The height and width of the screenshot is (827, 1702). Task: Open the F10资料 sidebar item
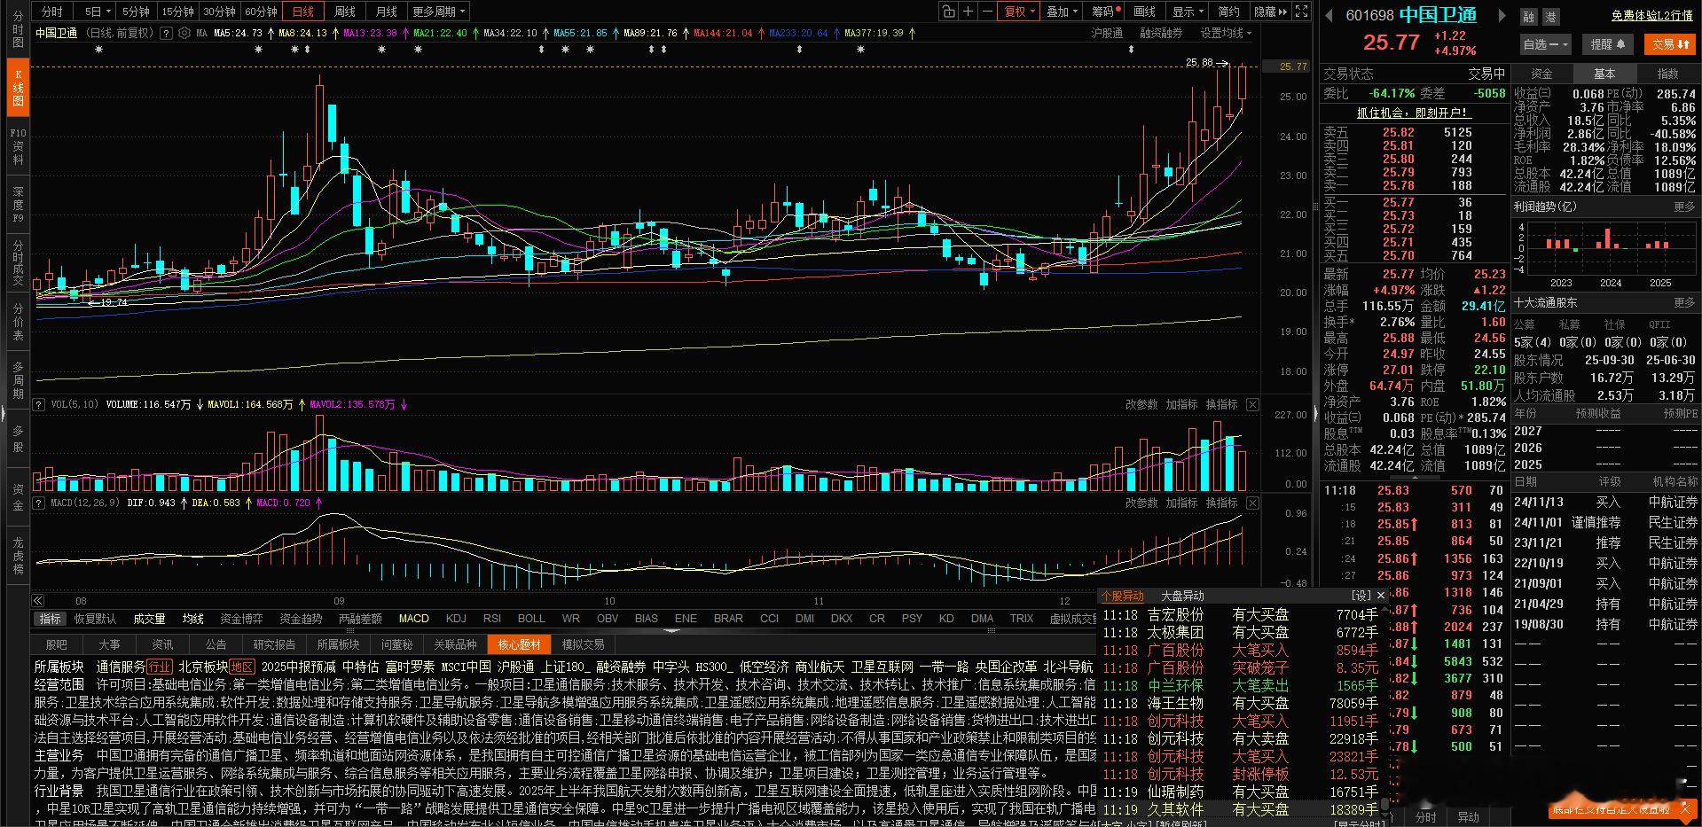click(x=18, y=146)
